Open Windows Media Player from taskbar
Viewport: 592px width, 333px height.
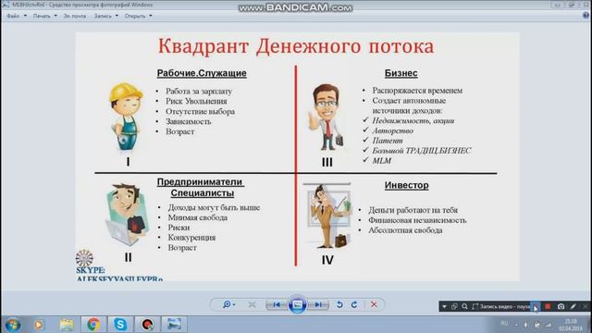39,325
